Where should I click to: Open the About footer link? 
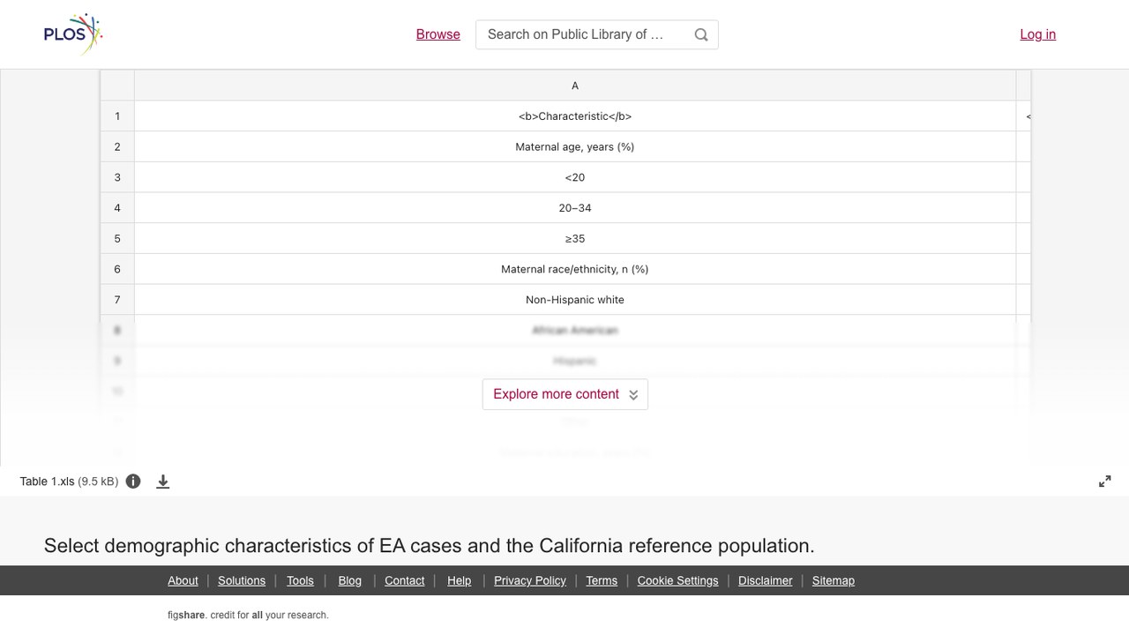coord(183,580)
